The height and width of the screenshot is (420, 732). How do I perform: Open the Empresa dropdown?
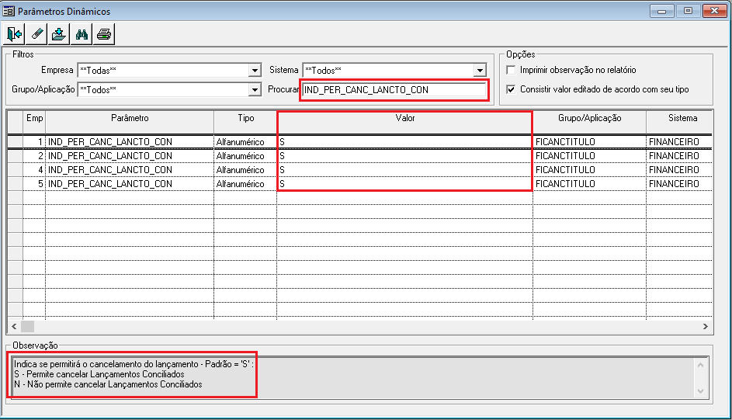(x=255, y=71)
